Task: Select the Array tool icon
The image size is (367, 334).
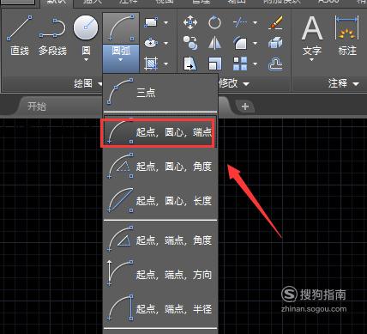Action: [240, 64]
